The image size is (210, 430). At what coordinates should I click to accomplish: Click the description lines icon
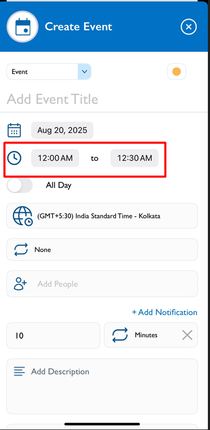[x=19, y=372]
